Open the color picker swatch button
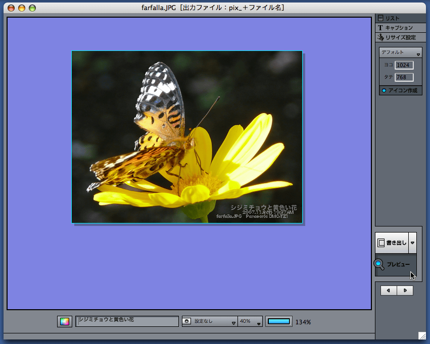The width and height of the screenshot is (430, 344). click(x=65, y=322)
